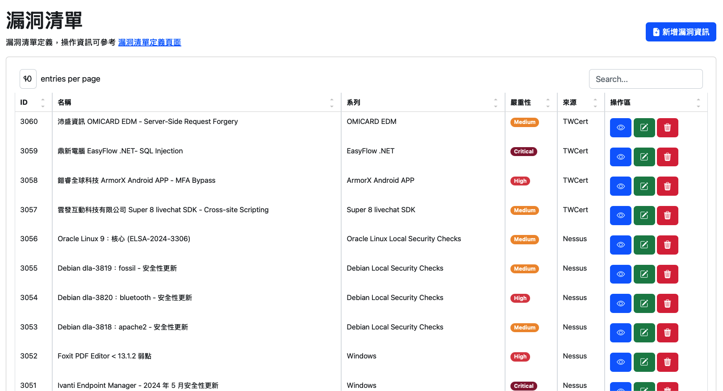723x391 pixels.
Task: Sort table by 名稱 column
Action: point(196,103)
